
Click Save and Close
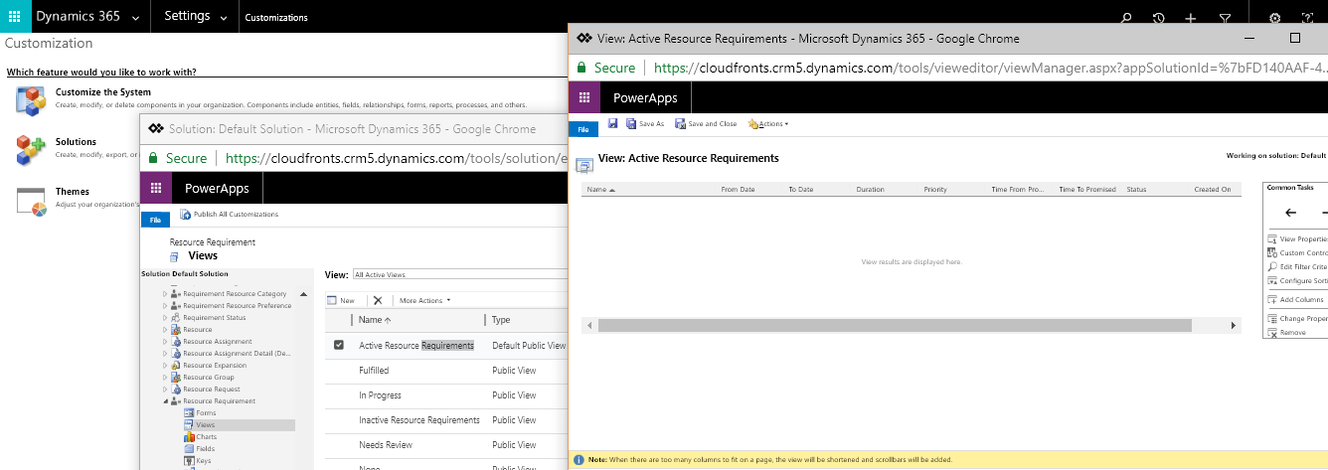[706, 124]
